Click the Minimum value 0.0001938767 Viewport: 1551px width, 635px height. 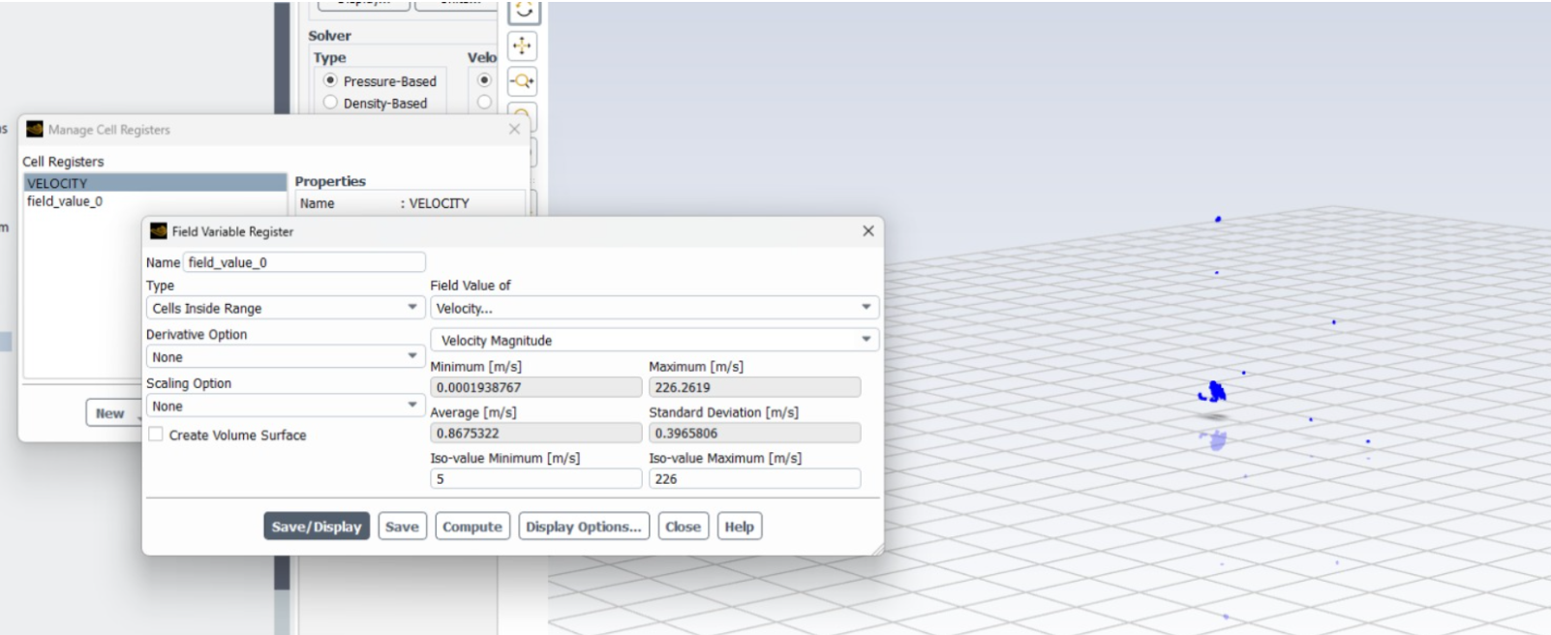pyautogui.click(x=535, y=387)
